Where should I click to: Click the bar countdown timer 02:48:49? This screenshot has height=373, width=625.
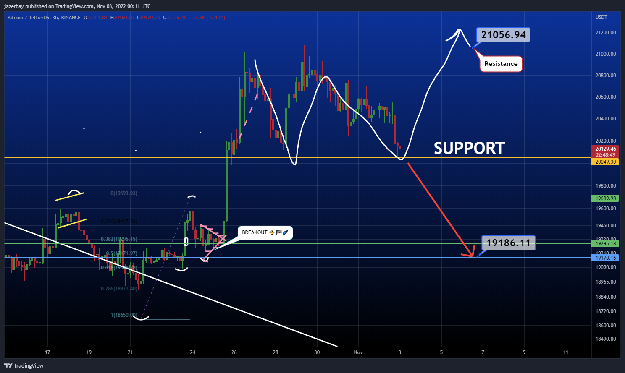pyautogui.click(x=605, y=155)
